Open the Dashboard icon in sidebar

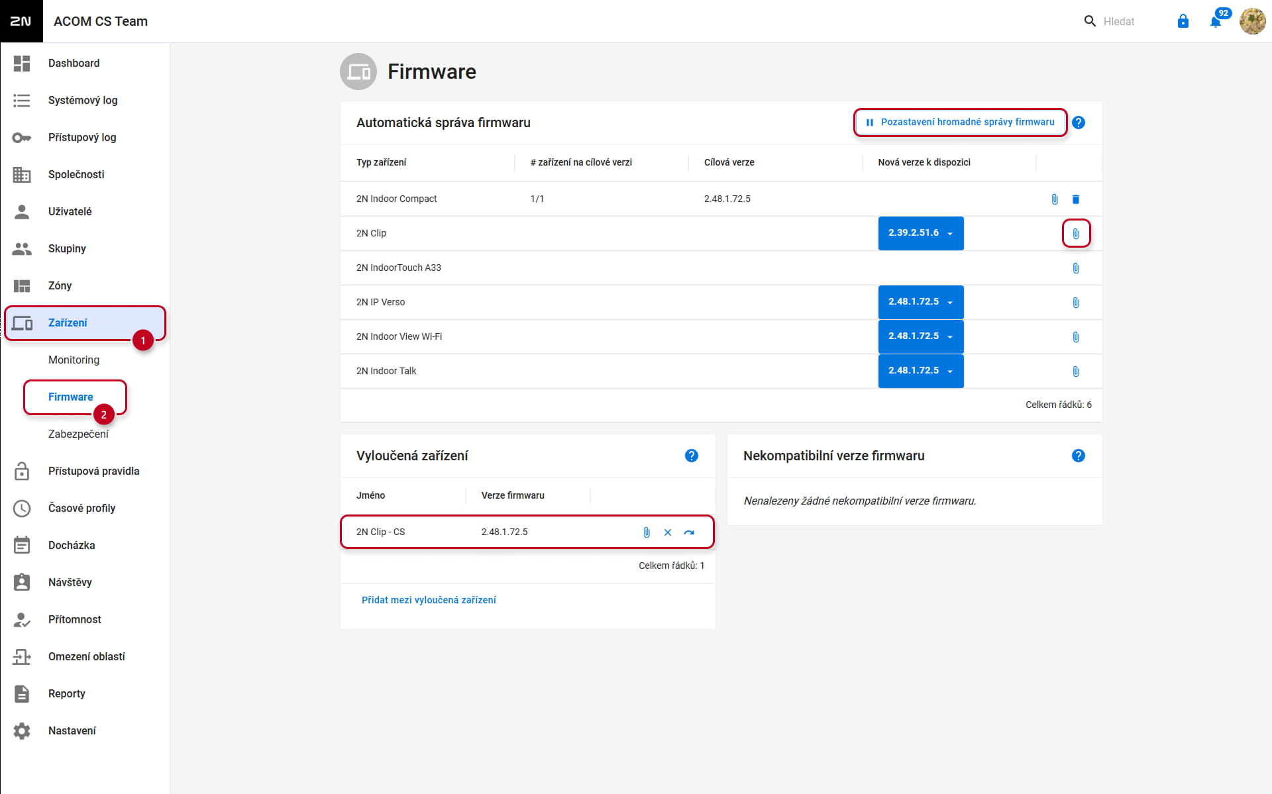pos(22,64)
